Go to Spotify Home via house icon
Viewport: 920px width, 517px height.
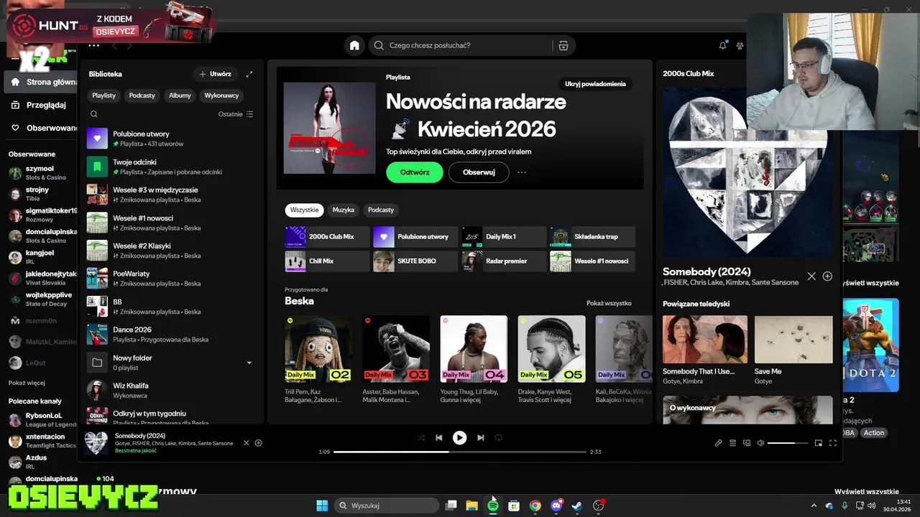click(354, 45)
